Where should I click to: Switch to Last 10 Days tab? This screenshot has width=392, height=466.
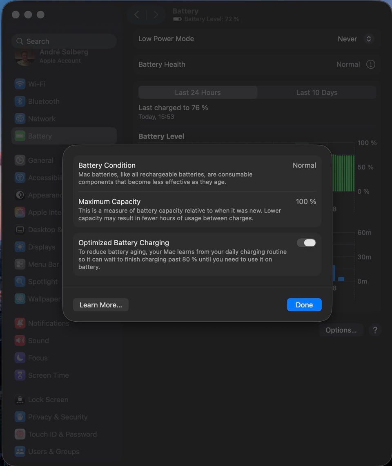pos(316,92)
